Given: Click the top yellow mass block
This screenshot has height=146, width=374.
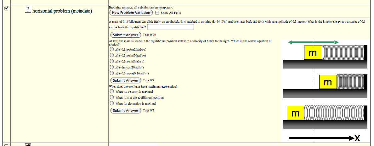Looking at the screenshot, I should [x=313, y=53].
